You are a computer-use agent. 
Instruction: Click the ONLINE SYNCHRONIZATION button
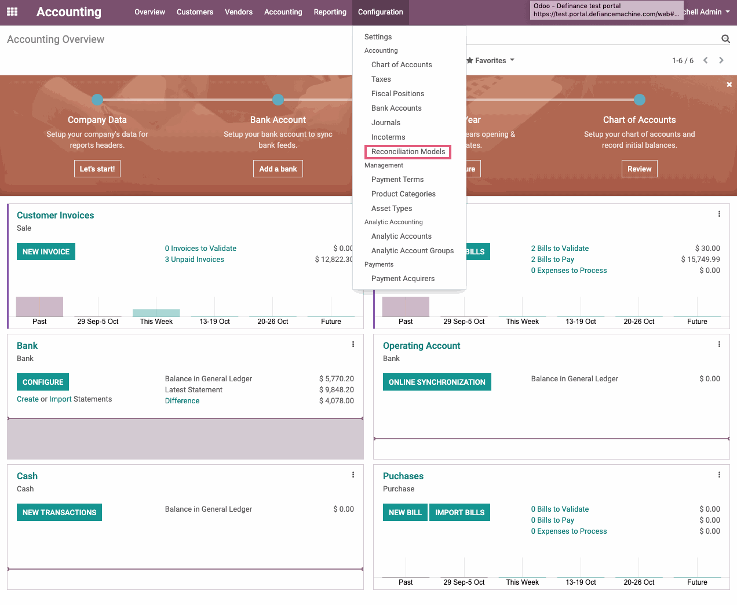437,382
